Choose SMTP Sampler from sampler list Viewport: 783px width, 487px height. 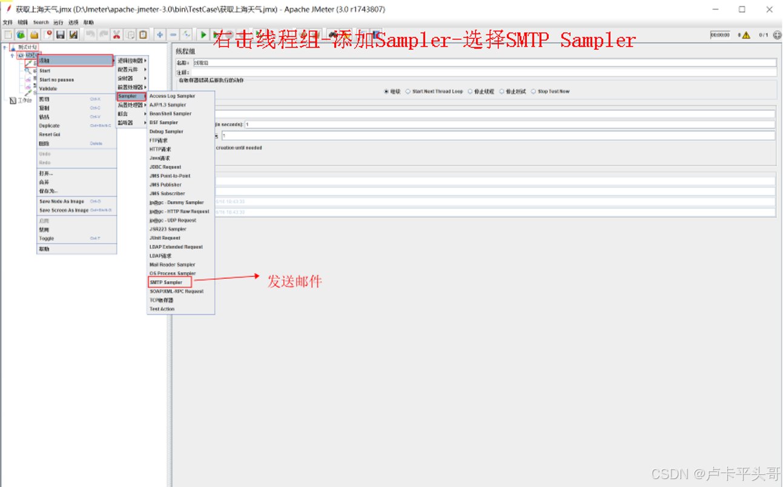pyautogui.click(x=170, y=282)
